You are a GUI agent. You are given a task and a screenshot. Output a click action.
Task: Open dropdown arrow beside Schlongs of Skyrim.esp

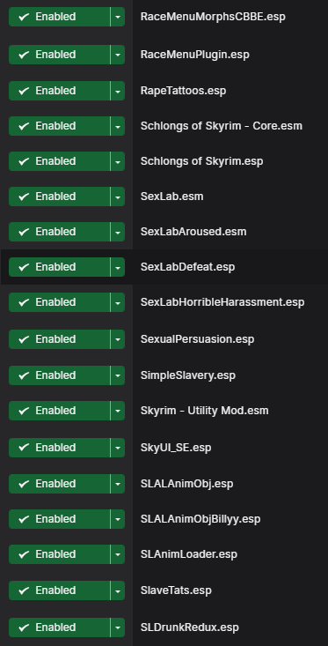pyautogui.click(x=118, y=161)
